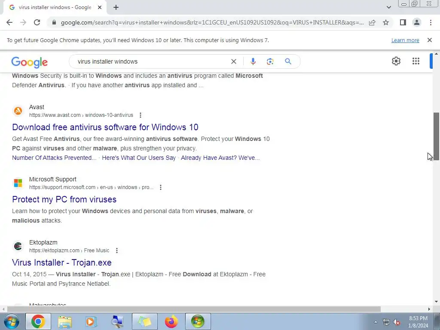Click the Avast favicon
Viewport: 440px width, 330px height.
[x=18, y=111]
